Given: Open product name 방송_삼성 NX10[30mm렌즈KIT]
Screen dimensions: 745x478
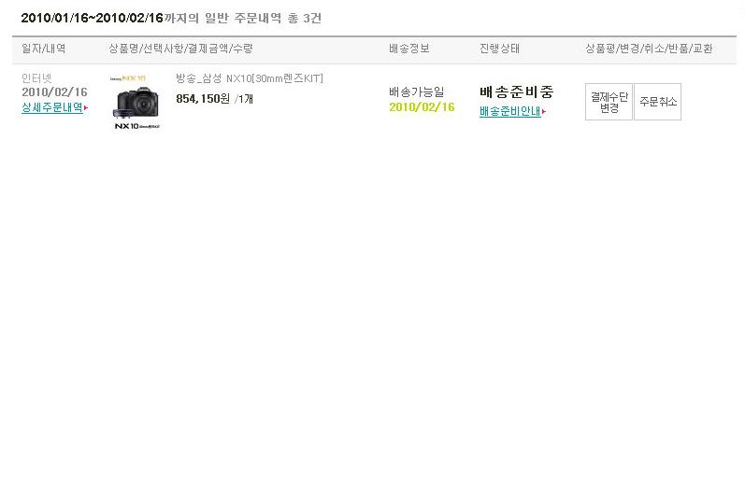Looking at the screenshot, I should pyautogui.click(x=250, y=78).
